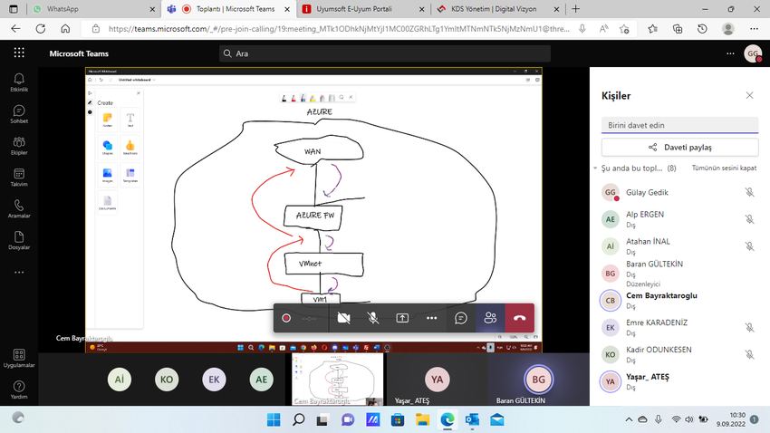Expand more apps ellipsis in Teams sidebar

[x=19, y=272]
